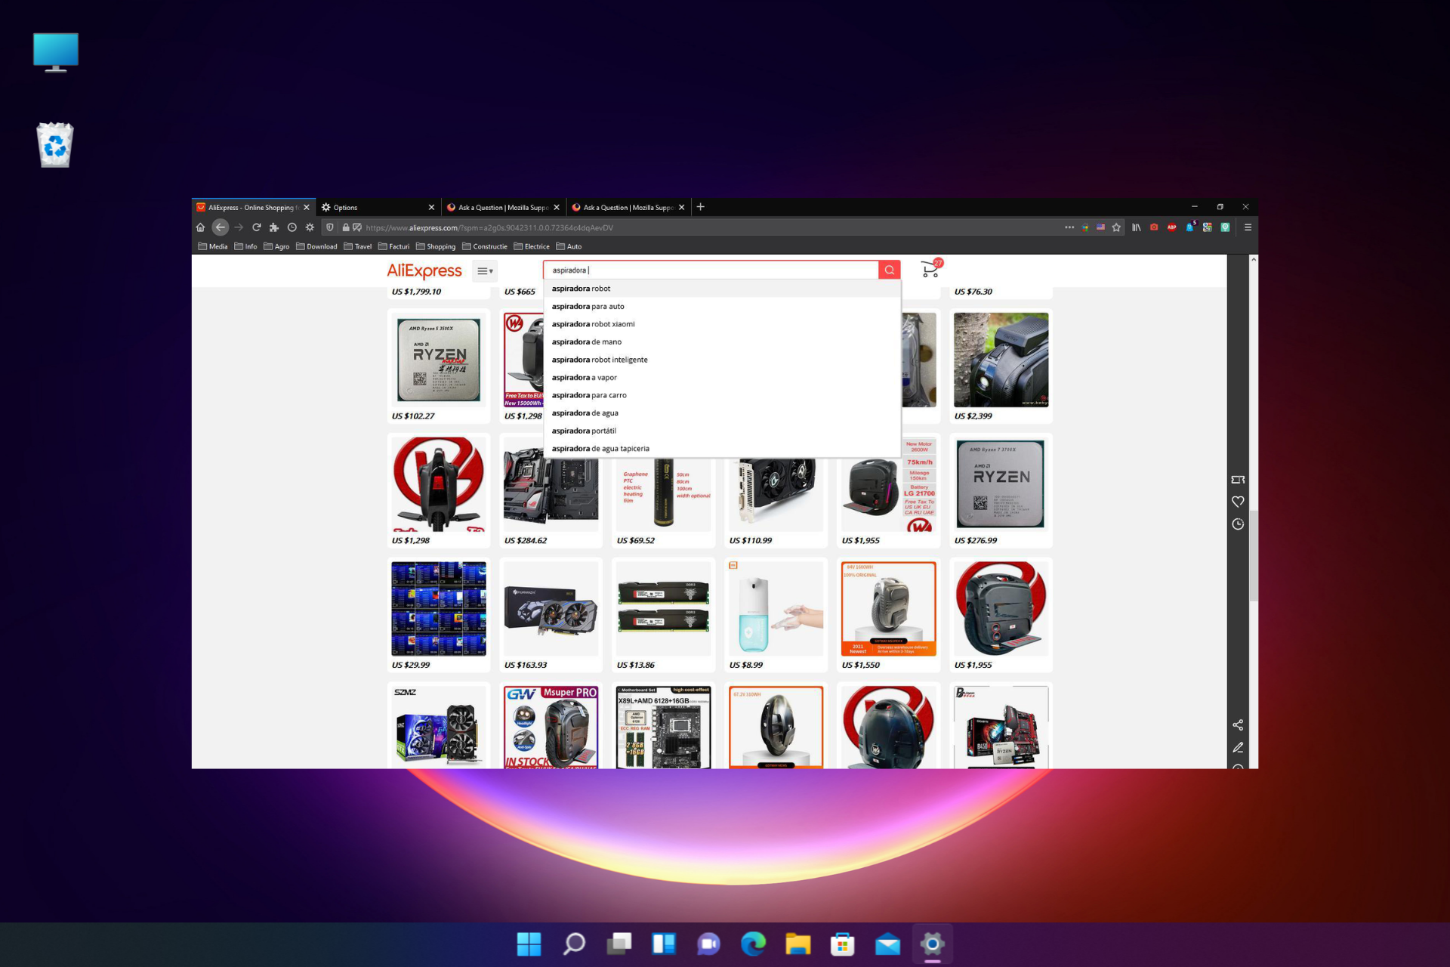The height and width of the screenshot is (967, 1450).
Task: Click the address bar URL
Action: pyautogui.click(x=489, y=227)
